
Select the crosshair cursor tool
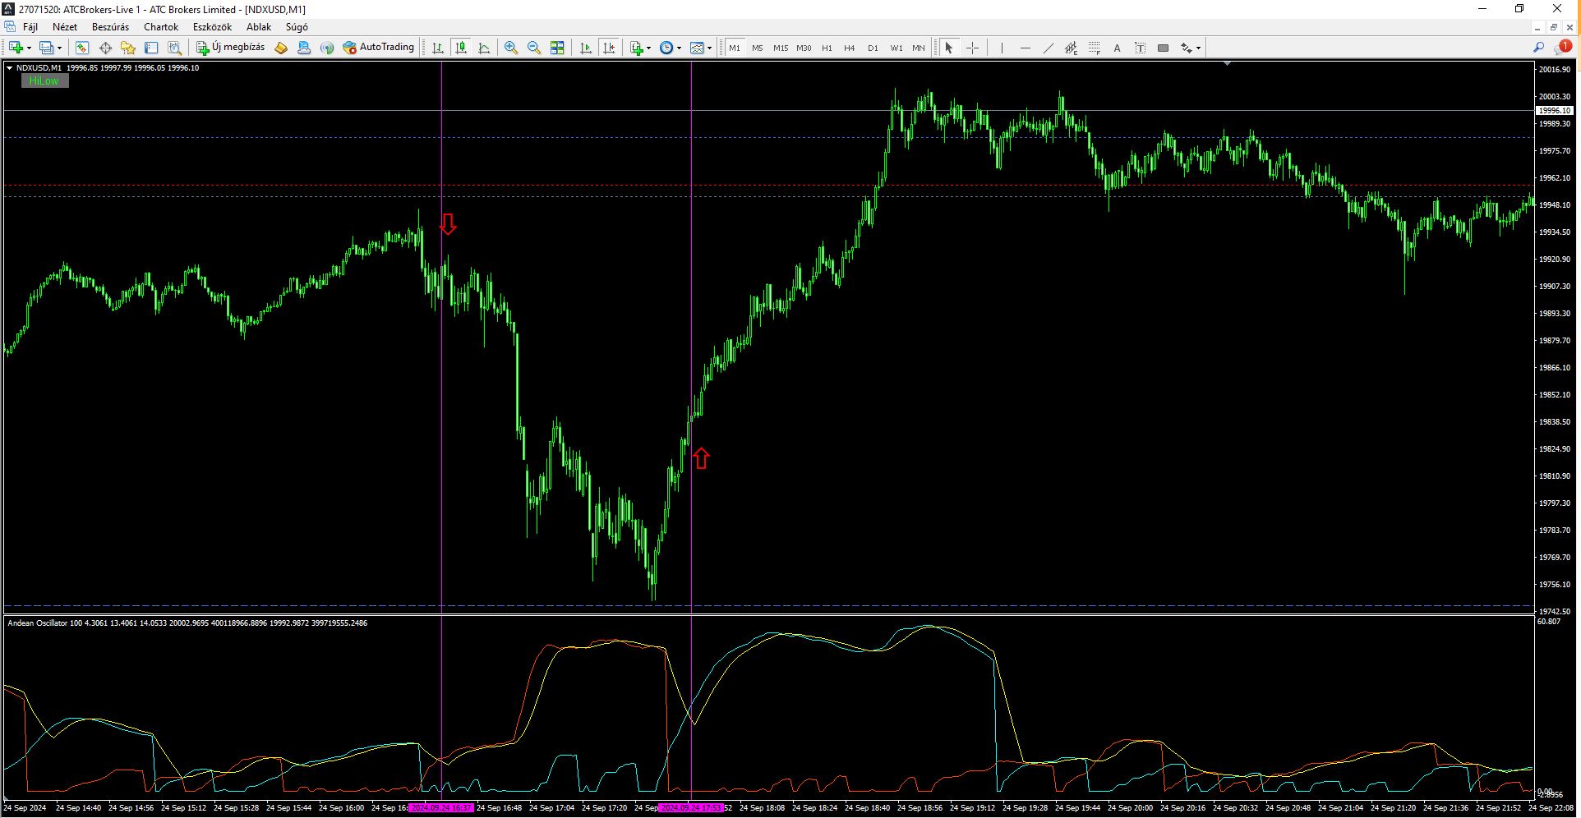click(x=972, y=48)
